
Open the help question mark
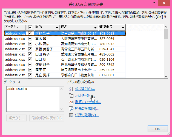click(154, 3)
